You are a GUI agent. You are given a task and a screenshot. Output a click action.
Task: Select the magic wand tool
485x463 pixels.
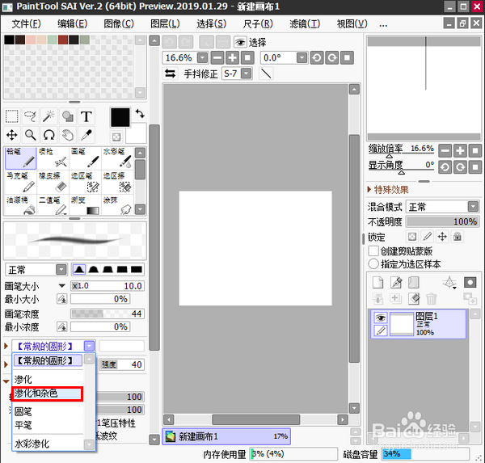48,116
